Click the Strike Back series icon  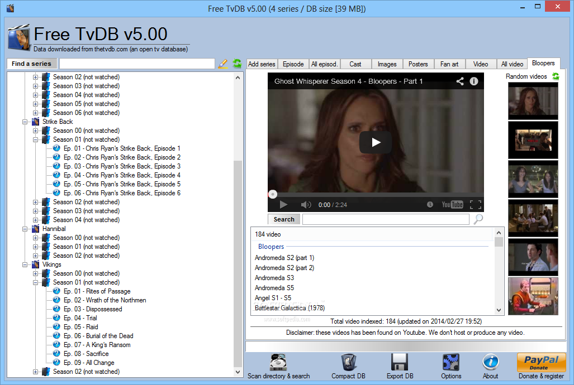pos(36,122)
